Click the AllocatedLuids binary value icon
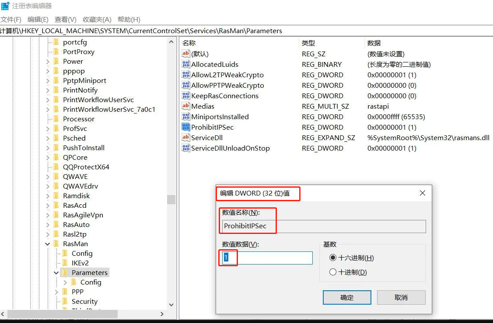The height and width of the screenshot is (323, 493). coord(186,65)
